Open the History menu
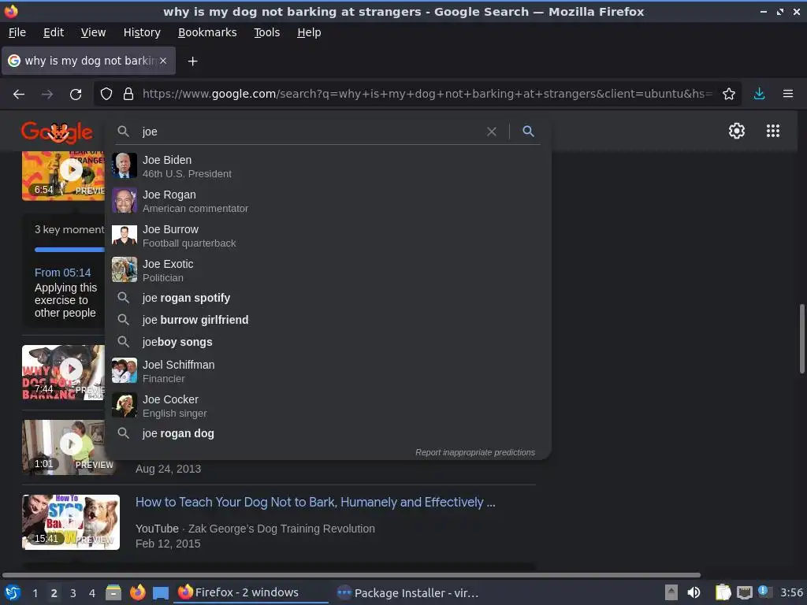 (142, 32)
